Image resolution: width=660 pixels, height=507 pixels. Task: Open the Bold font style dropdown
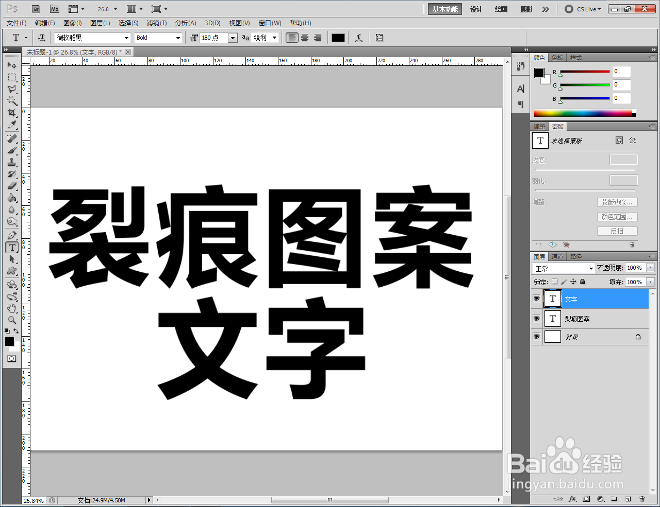tap(177, 38)
